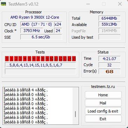Click the AMD Ryzen 9 3900X 12-Core label
The height and width of the screenshot is (128, 128).
[x=35, y=17]
